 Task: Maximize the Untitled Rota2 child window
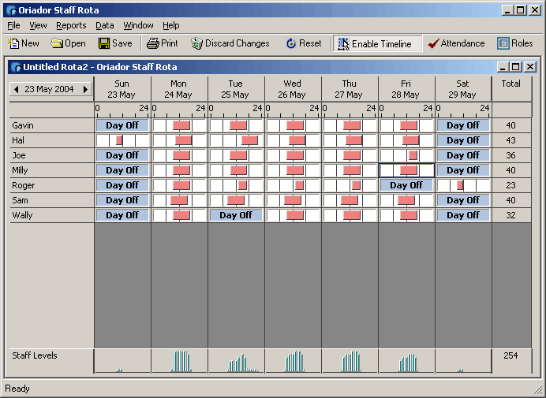coord(516,66)
